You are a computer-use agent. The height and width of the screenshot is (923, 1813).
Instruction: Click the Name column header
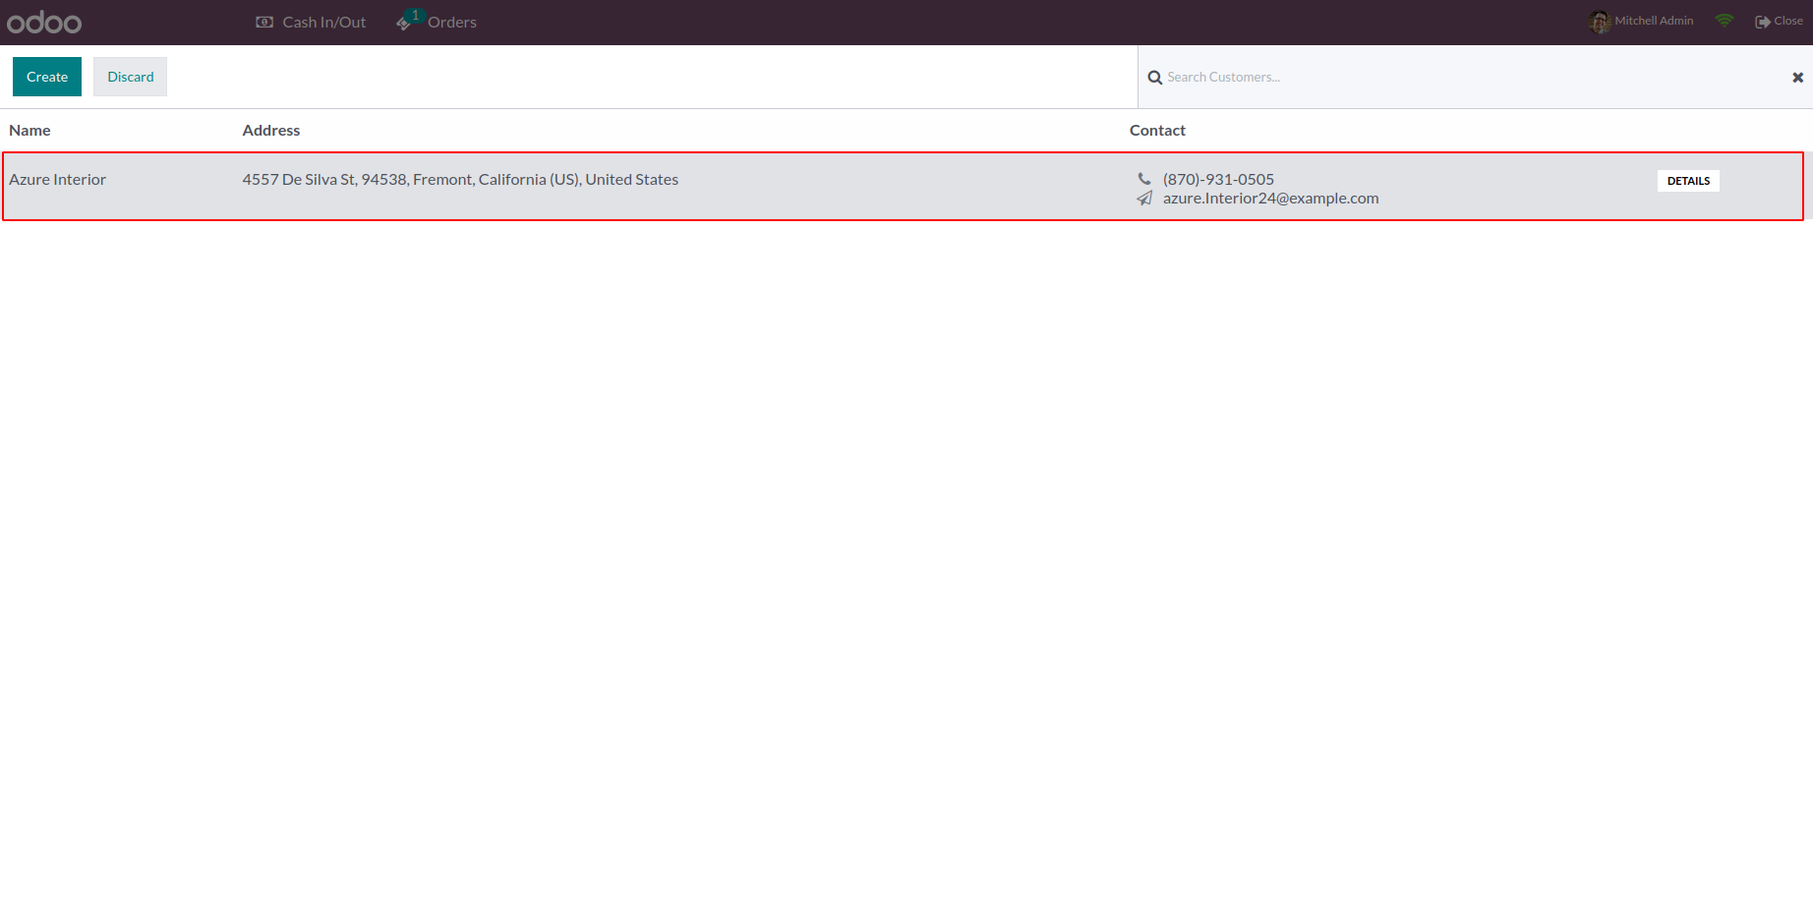coord(29,130)
